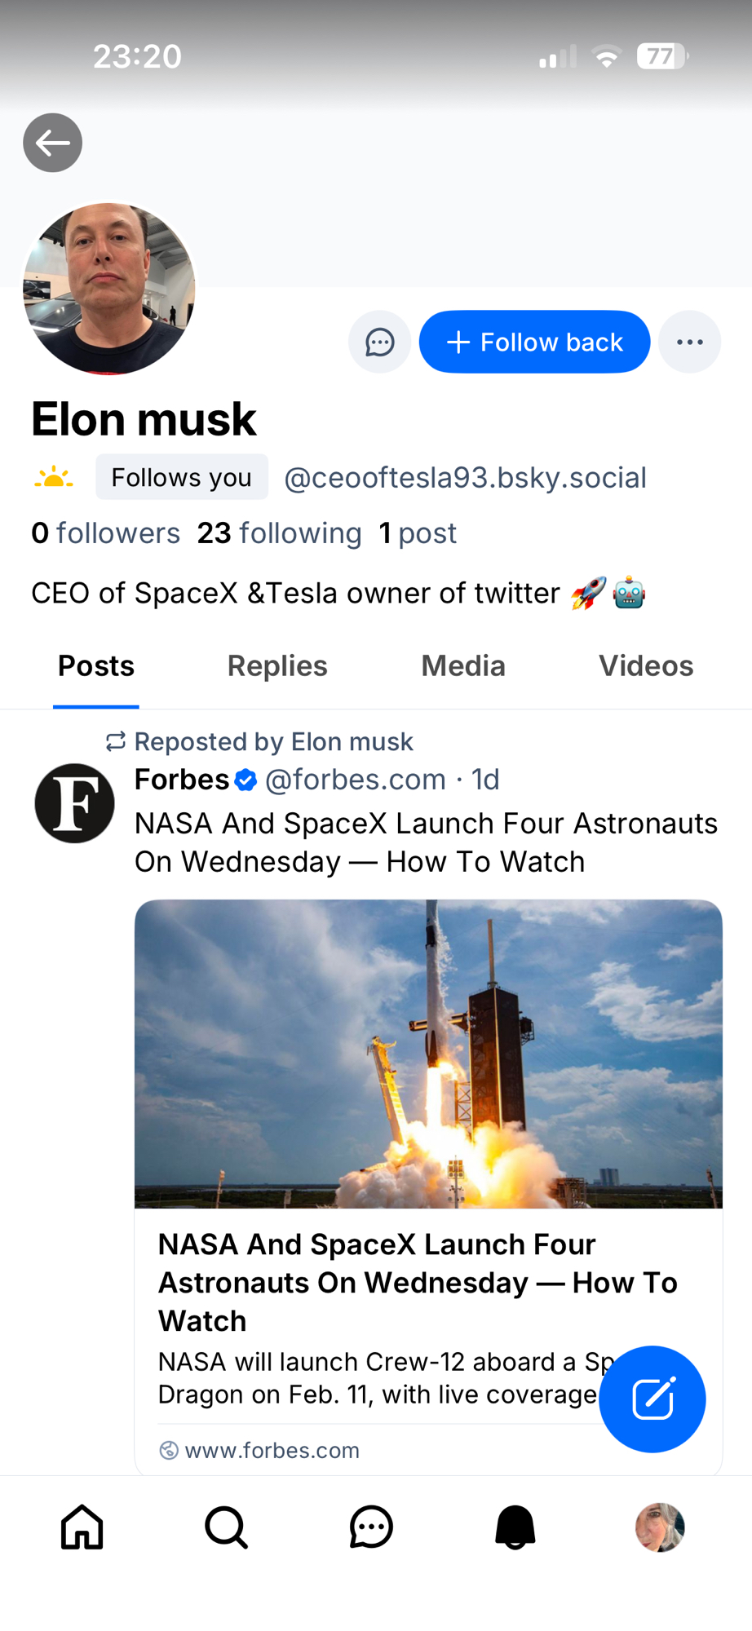This screenshot has height=1631, width=752.
Task: Tap the 0 followers count
Action: coord(105,533)
